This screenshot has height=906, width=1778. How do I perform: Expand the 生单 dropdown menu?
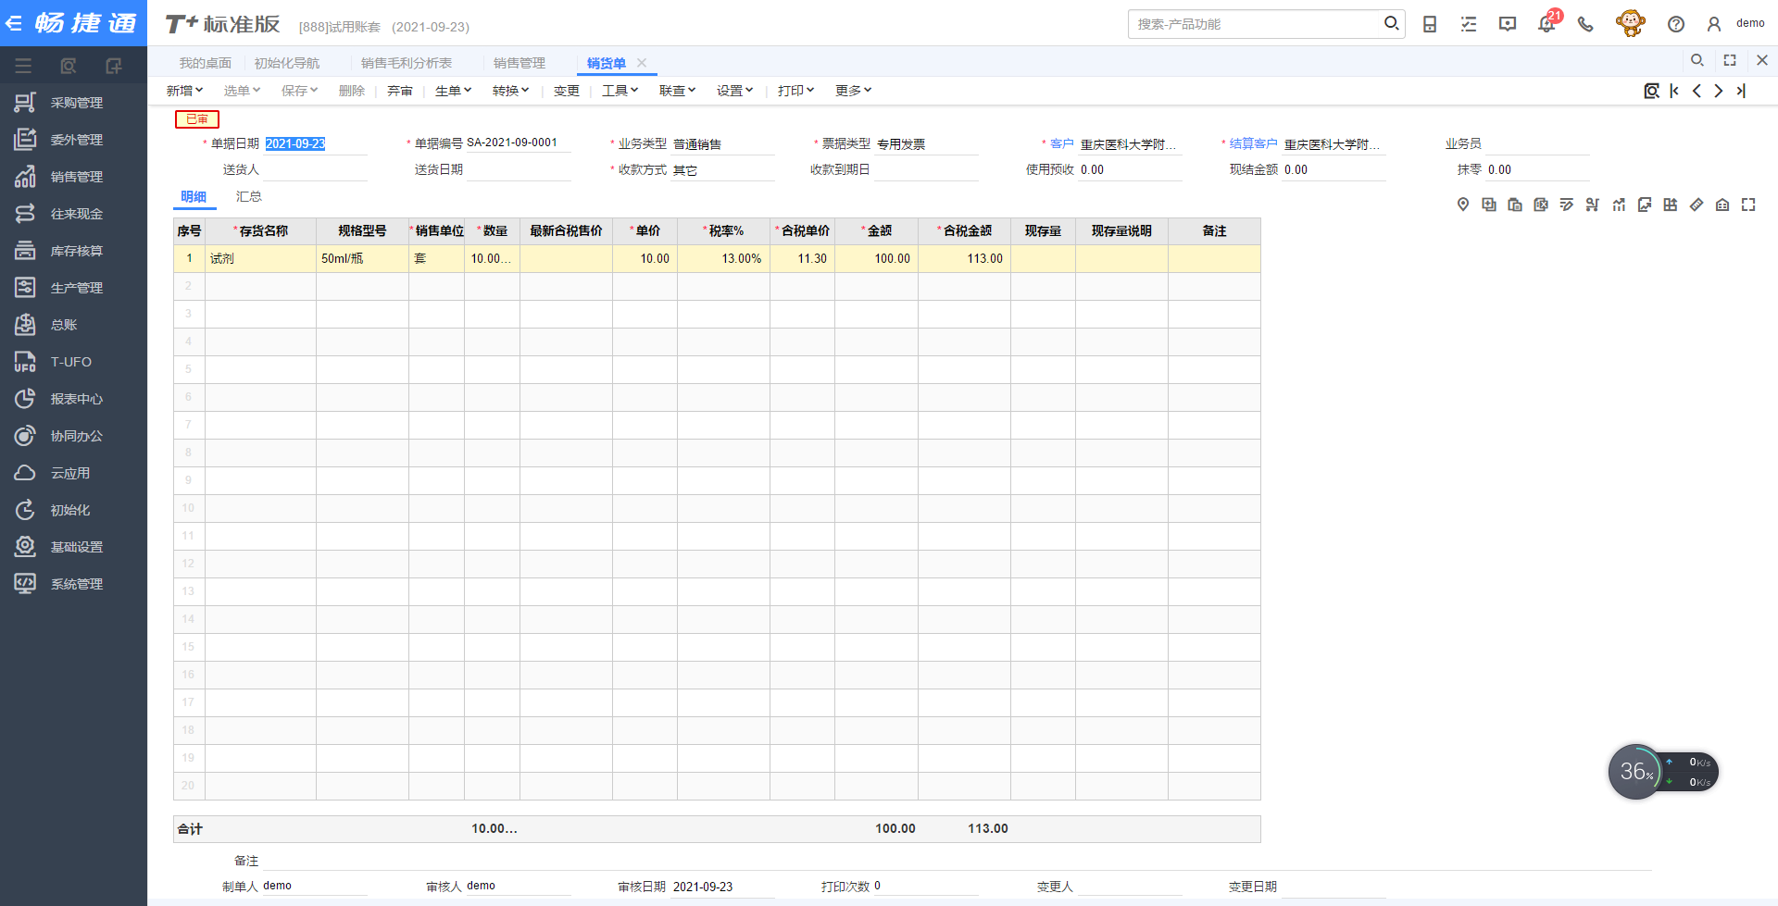click(453, 91)
